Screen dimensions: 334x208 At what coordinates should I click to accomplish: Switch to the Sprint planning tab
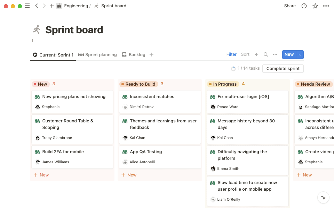click(x=101, y=54)
